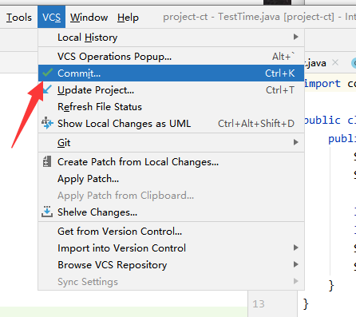Open the Help menu
The image size is (356, 317).
pyautogui.click(x=128, y=18)
